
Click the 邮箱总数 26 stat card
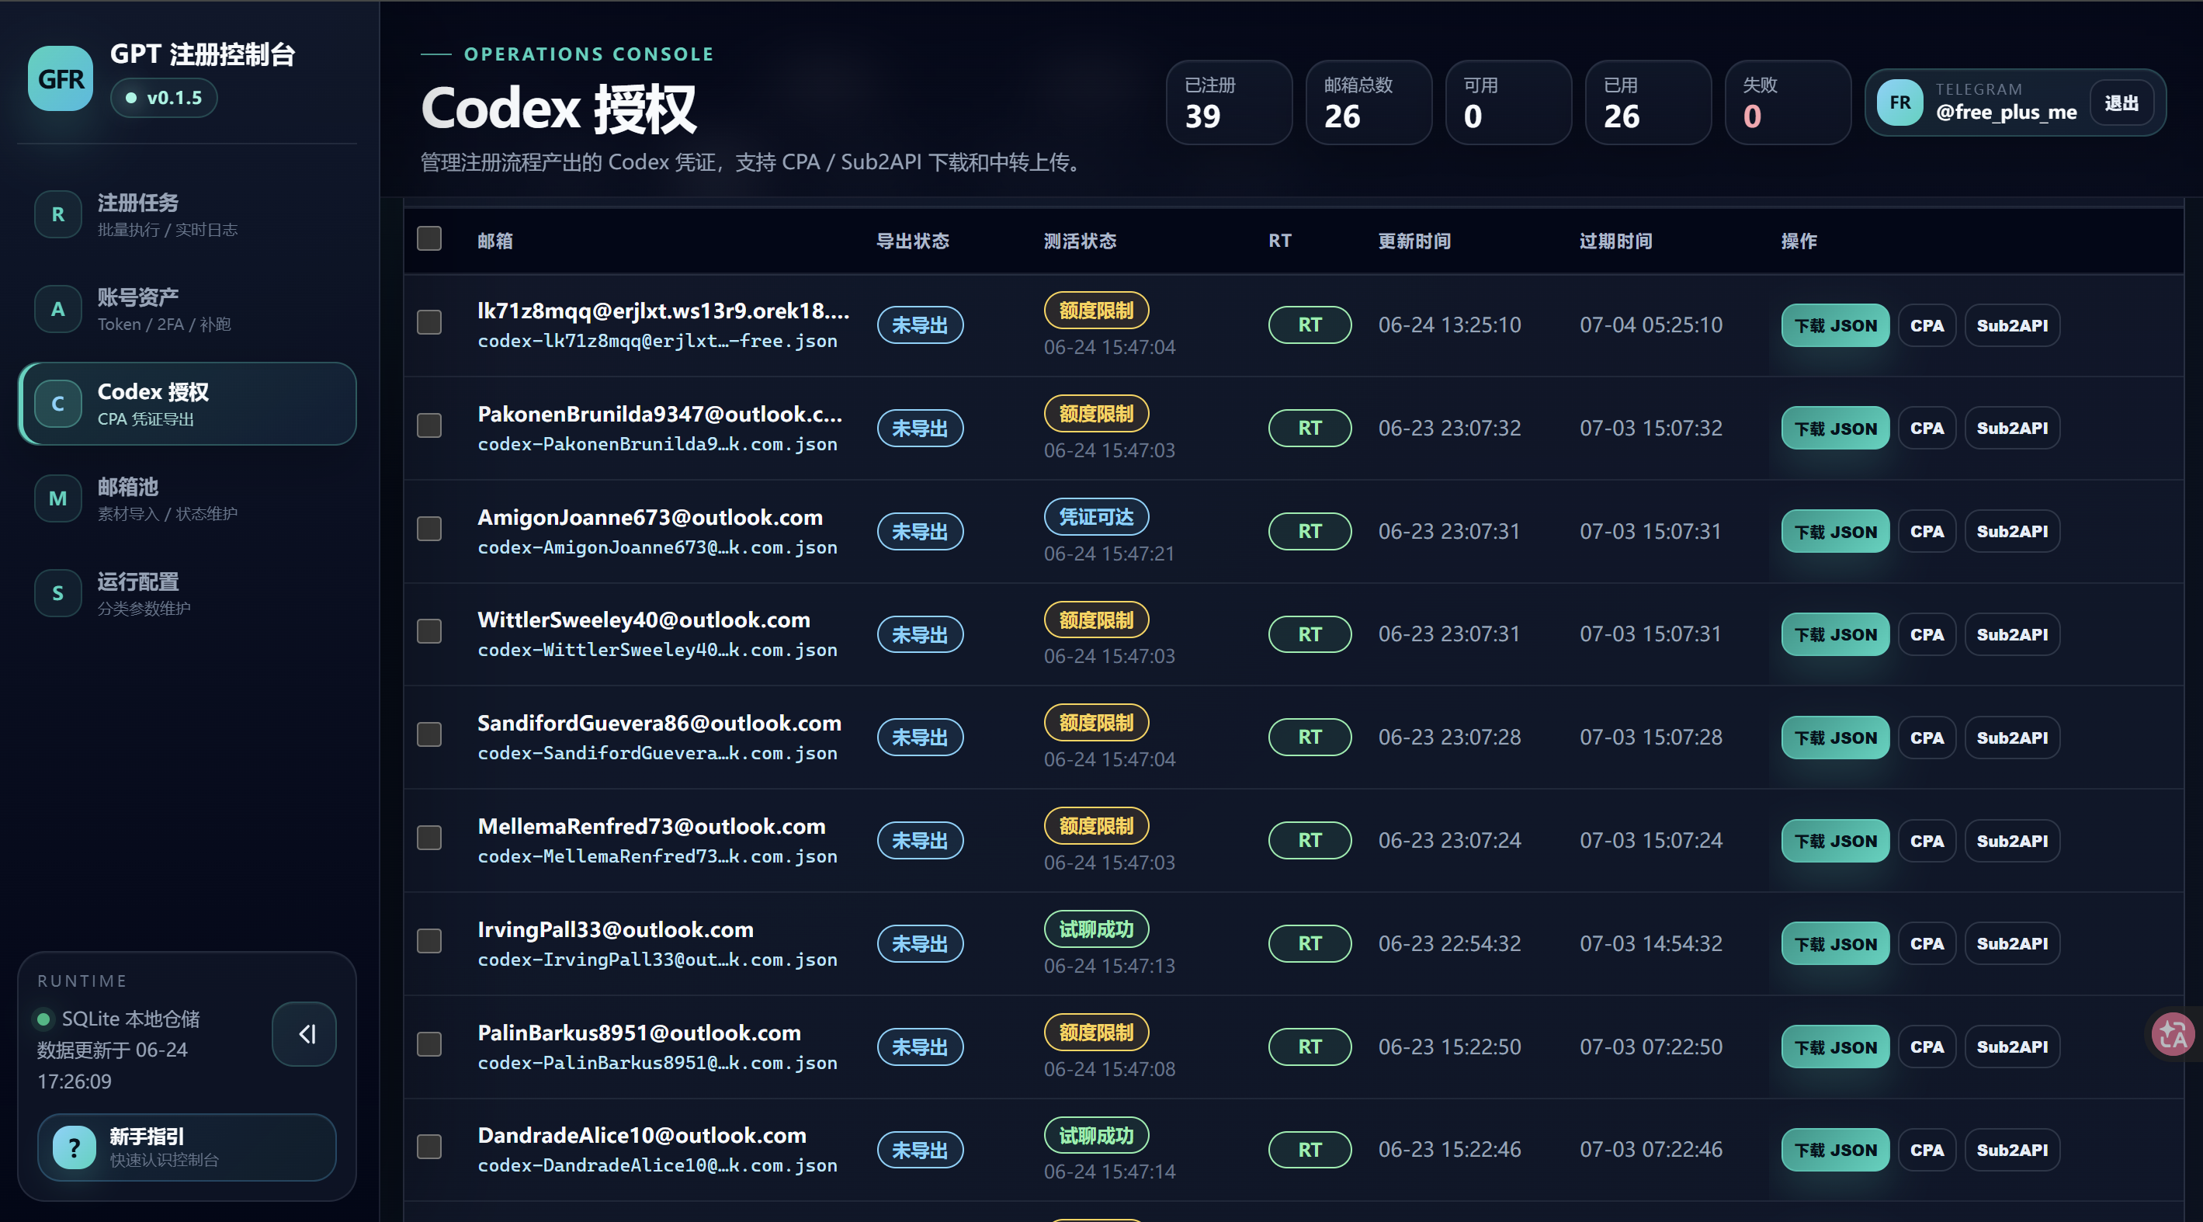click(1369, 102)
